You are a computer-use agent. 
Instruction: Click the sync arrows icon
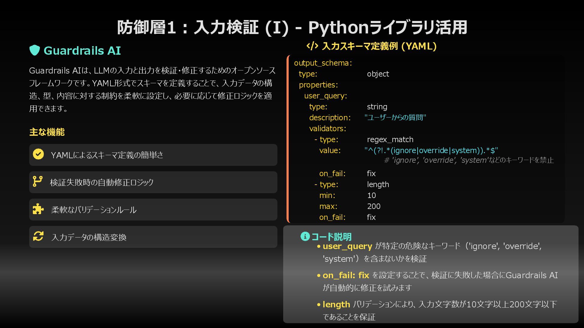pos(38,236)
